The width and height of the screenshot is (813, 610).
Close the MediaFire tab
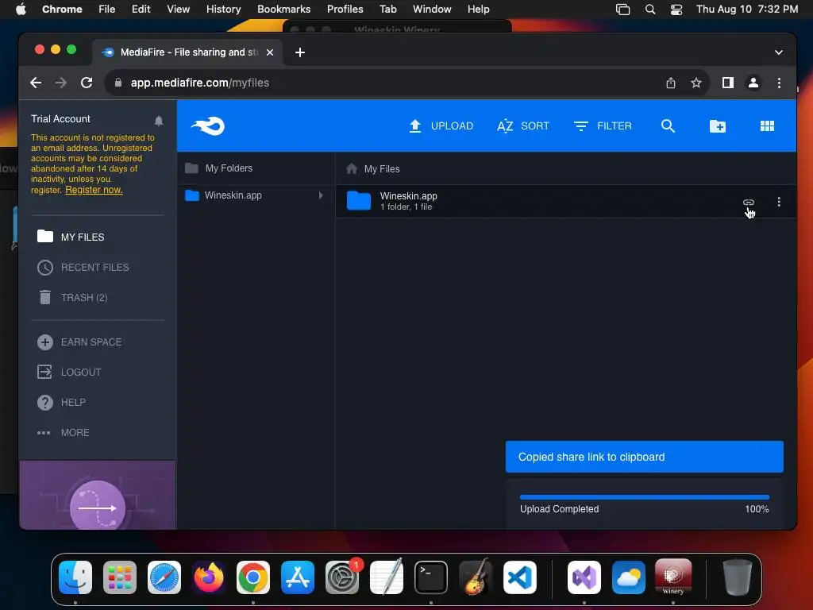coord(270,52)
